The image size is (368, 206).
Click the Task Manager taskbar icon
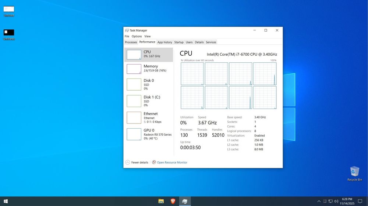click(185, 201)
